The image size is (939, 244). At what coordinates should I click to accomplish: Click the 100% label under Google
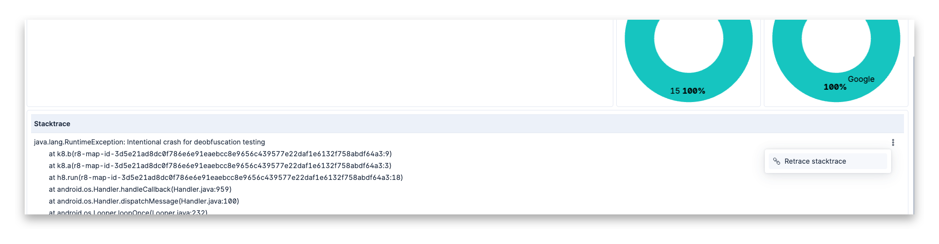(835, 87)
